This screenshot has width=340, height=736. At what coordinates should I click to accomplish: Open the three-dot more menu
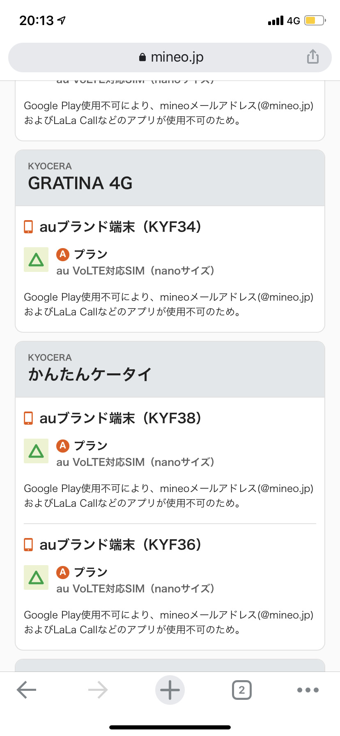click(x=308, y=690)
